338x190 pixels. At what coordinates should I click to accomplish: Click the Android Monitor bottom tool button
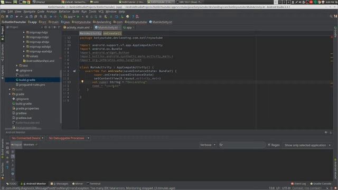point(33,184)
